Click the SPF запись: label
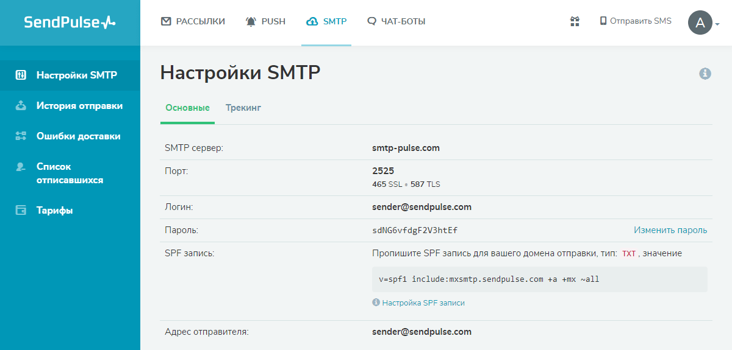Viewport: 732px width, 350px height. (189, 253)
